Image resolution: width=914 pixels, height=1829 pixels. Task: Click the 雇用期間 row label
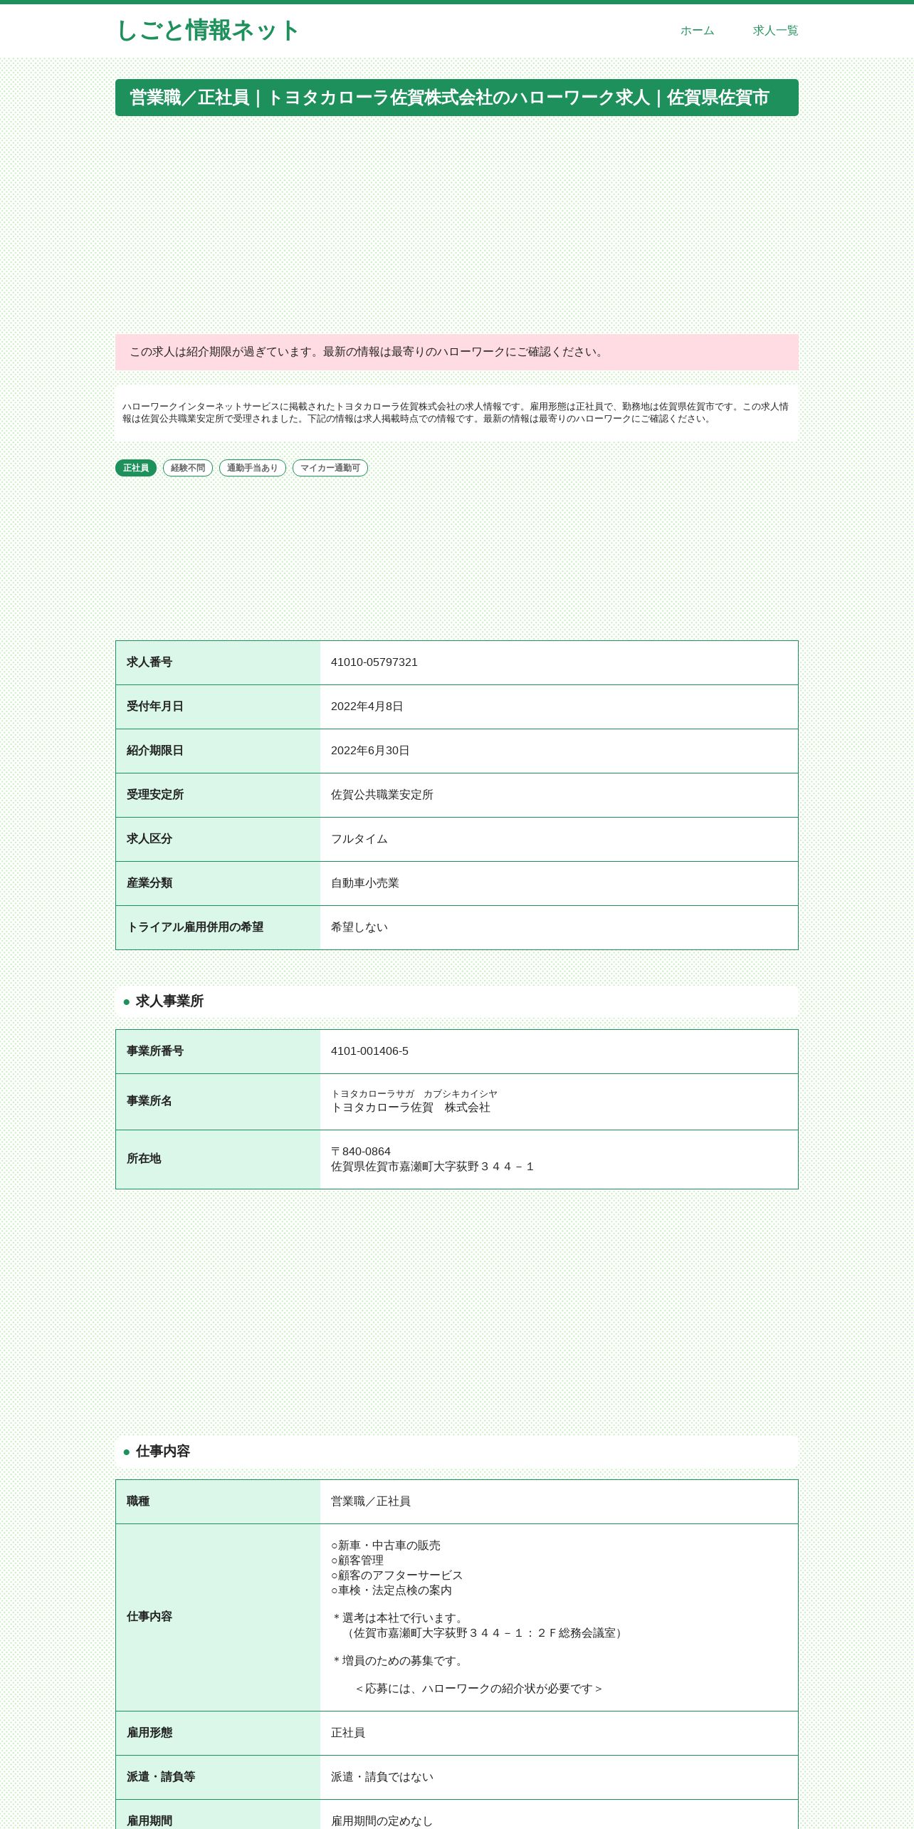tap(149, 1821)
